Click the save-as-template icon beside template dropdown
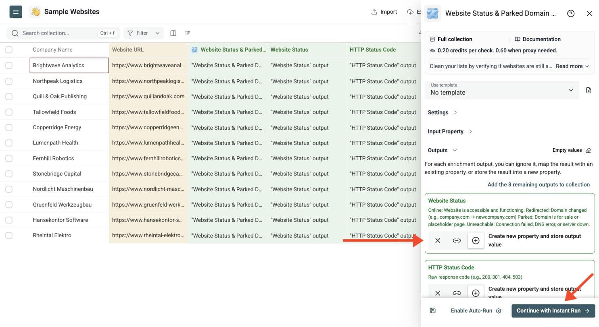This screenshot has height=327, width=599. point(589,90)
